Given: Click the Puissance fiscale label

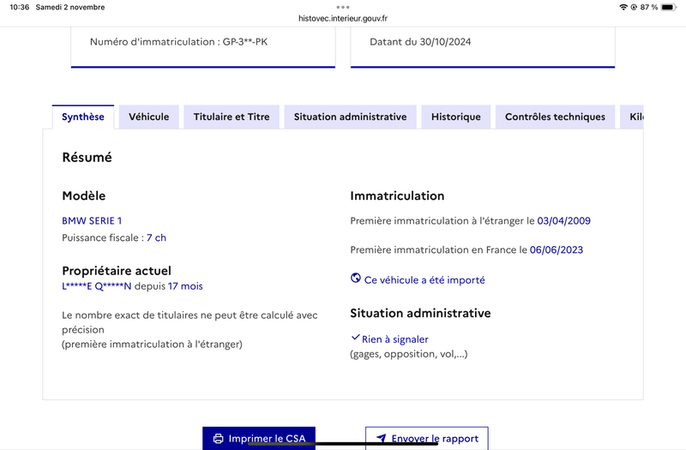Looking at the screenshot, I should coord(103,238).
